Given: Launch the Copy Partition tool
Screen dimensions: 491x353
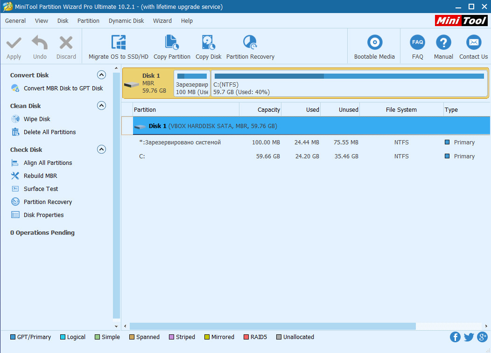Looking at the screenshot, I should (172, 47).
